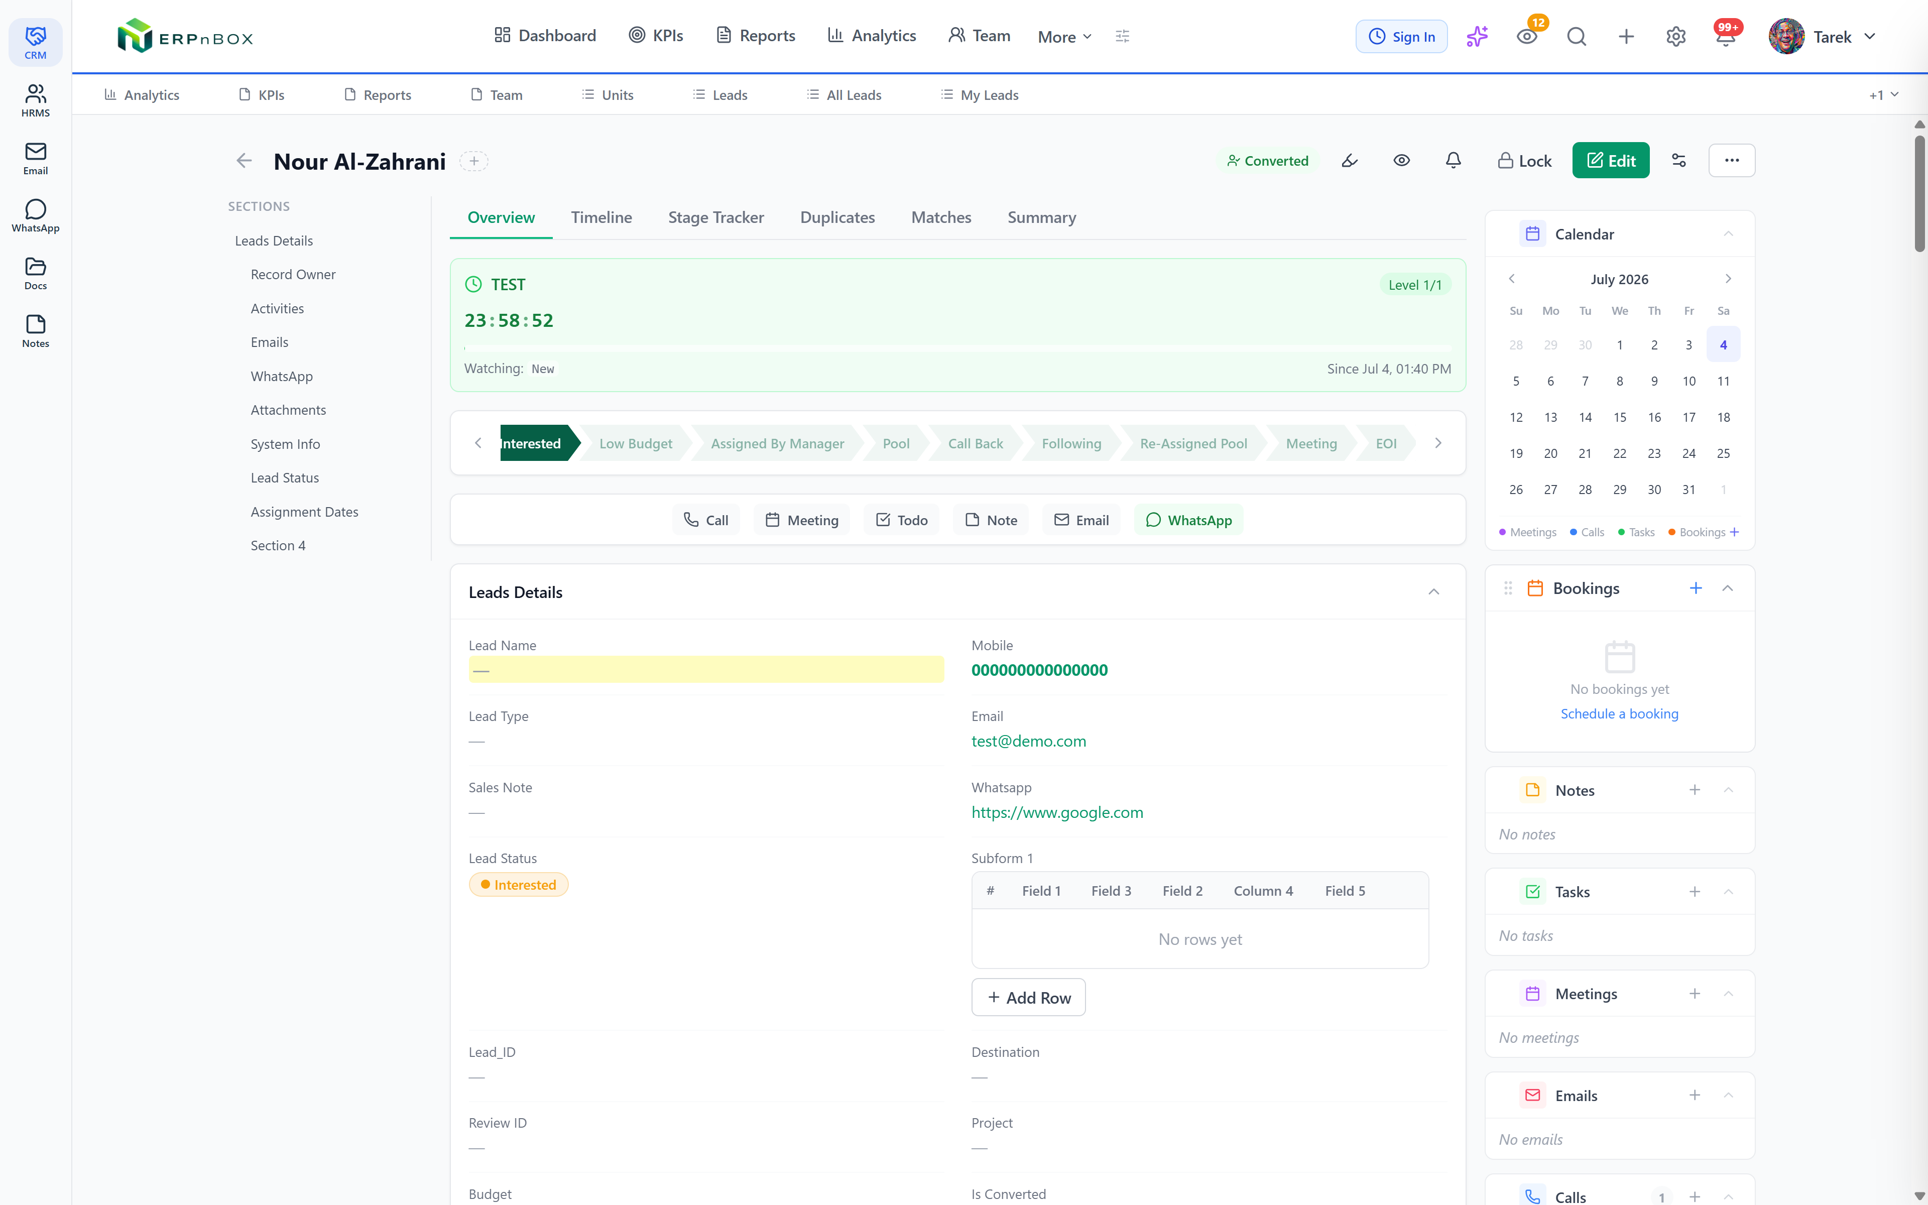Viewport: 1928px width, 1205px height.
Task: Open the test@demo.com email link
Action: pos(1029,741)
